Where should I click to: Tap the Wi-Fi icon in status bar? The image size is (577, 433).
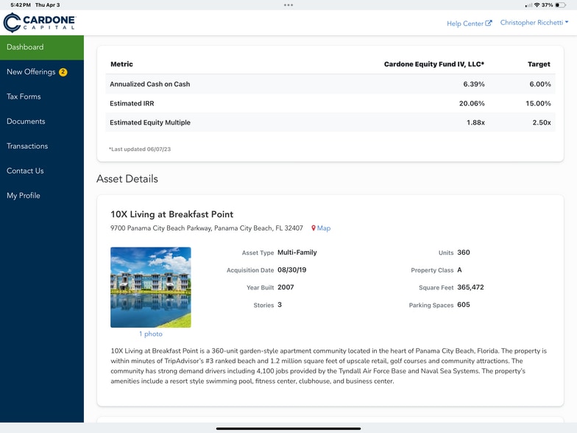coord(537,4)
